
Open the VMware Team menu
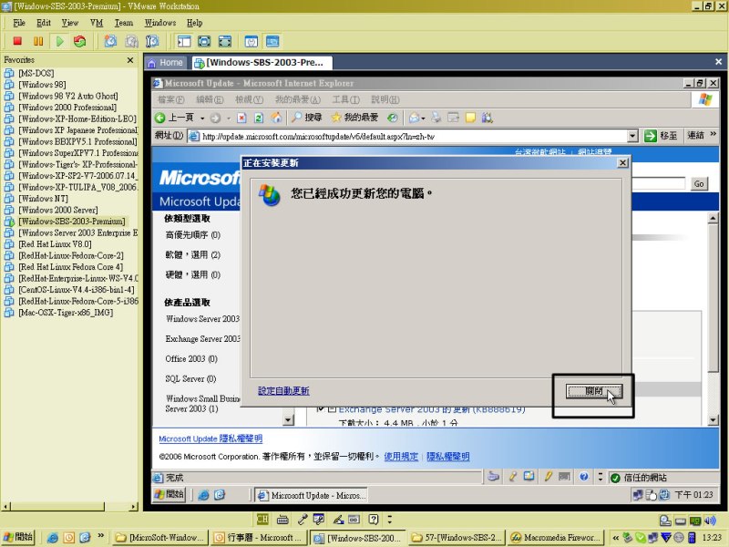point(124,23)
